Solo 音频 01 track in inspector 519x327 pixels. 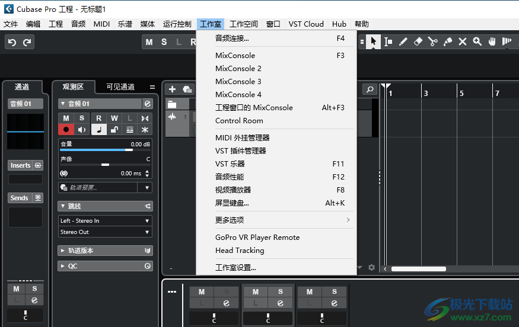pos(82,118)
